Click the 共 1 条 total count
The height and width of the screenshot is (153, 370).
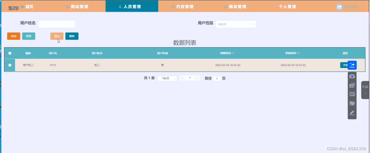[x=149, y=78]
